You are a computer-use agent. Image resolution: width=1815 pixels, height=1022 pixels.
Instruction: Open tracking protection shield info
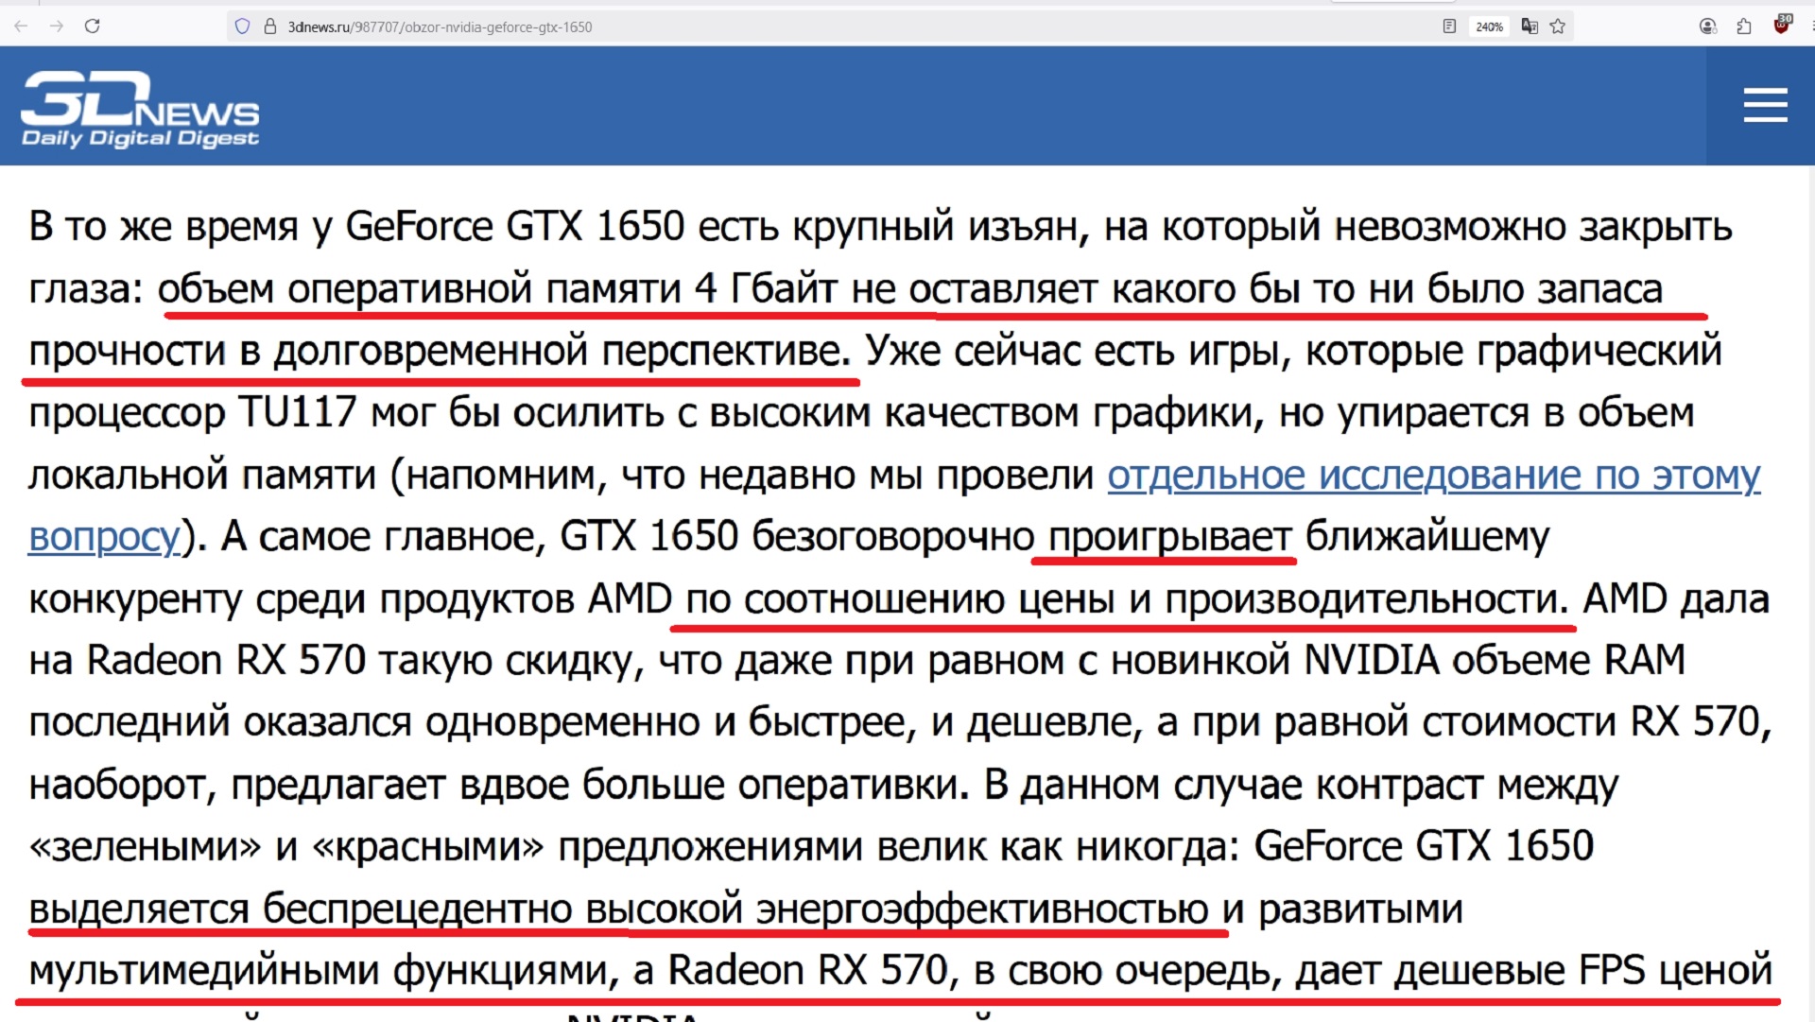[243, 26]
